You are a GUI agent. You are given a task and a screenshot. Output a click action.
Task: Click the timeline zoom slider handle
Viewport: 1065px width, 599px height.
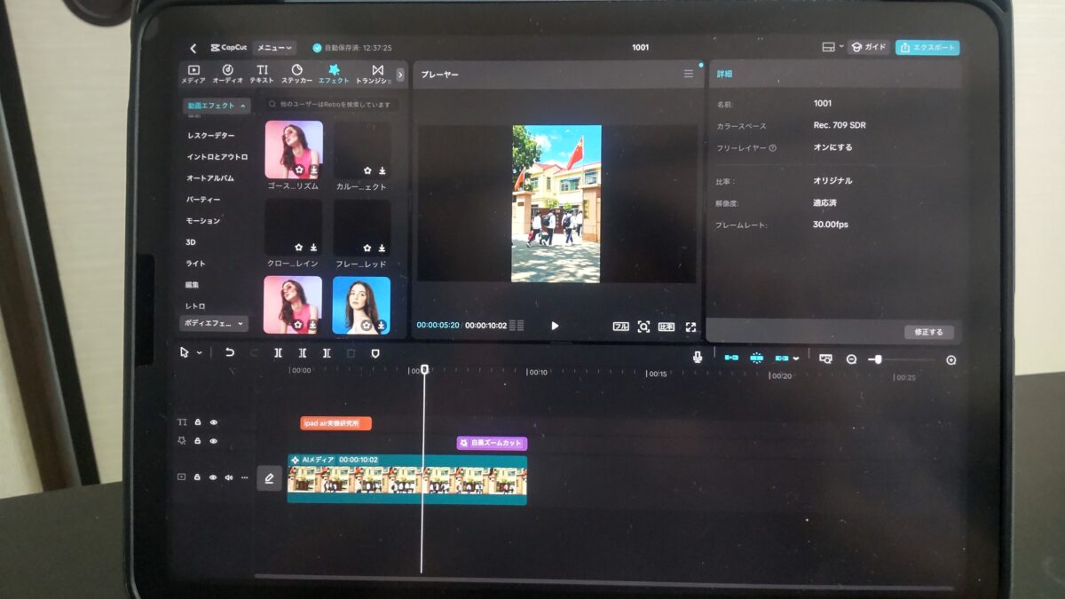[879, 359]
